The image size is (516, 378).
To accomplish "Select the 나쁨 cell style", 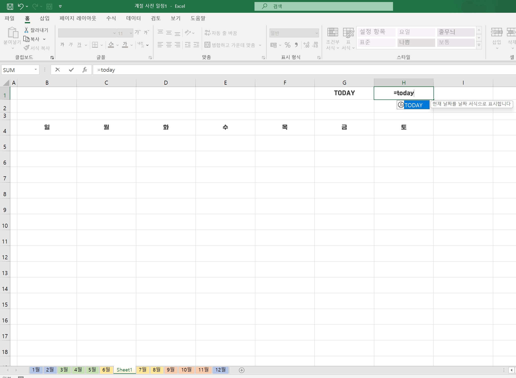I will click(x=416, y=42).
